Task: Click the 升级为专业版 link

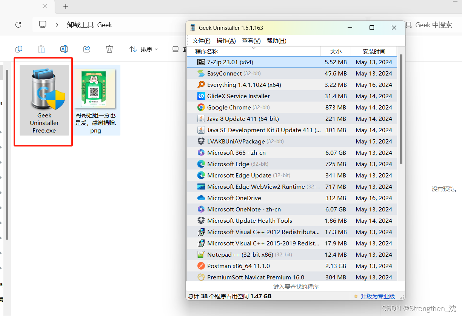Action: point(378,296)
